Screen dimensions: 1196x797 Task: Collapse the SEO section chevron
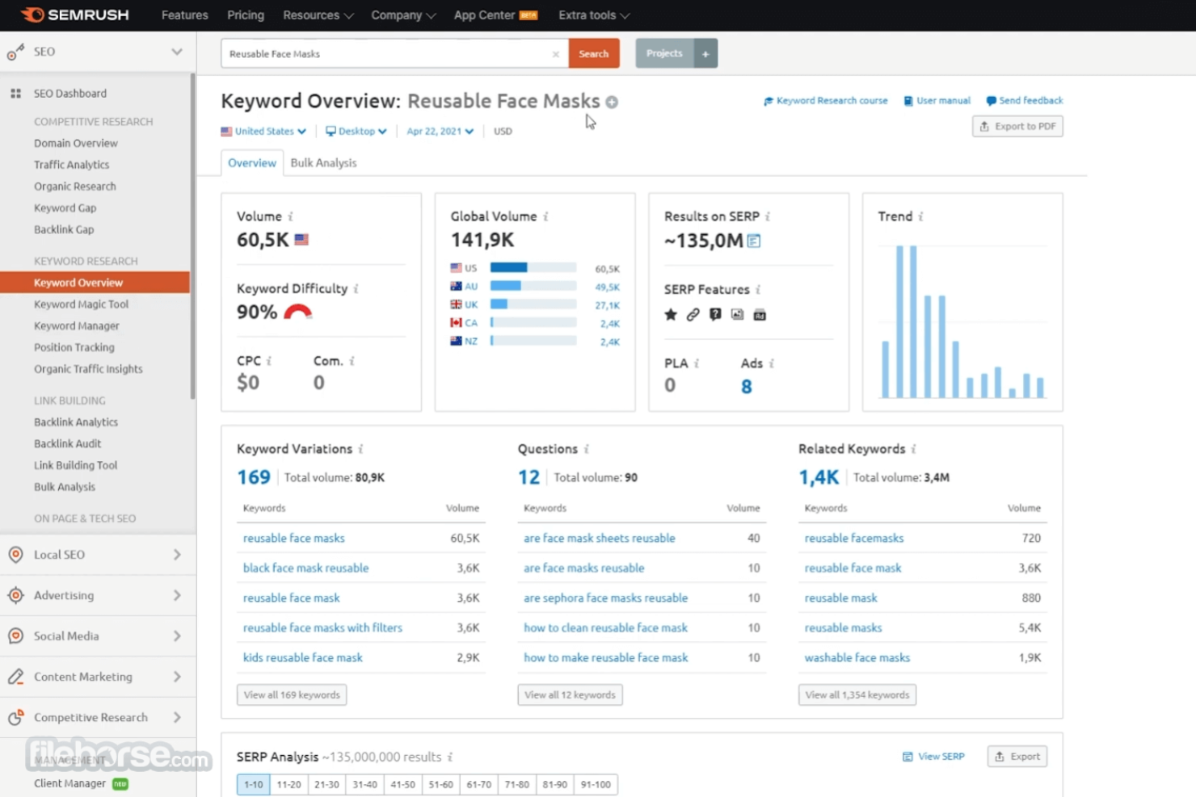(x=177, y=52)
